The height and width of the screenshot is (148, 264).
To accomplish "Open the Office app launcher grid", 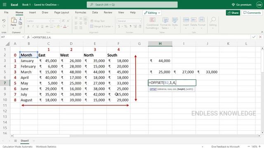I will (x=5, y=5).
